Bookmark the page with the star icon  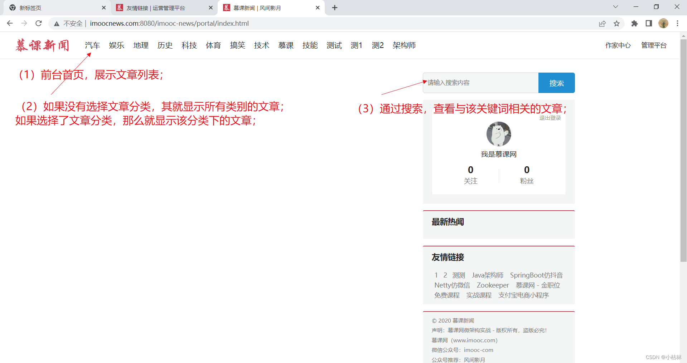point(616,23)
